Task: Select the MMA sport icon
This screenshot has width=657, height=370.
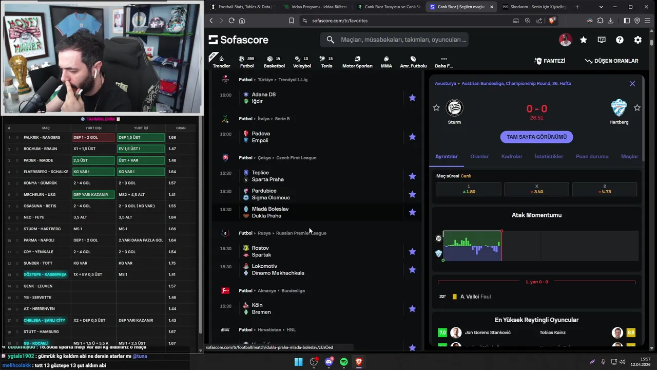Action: (386, 62)
